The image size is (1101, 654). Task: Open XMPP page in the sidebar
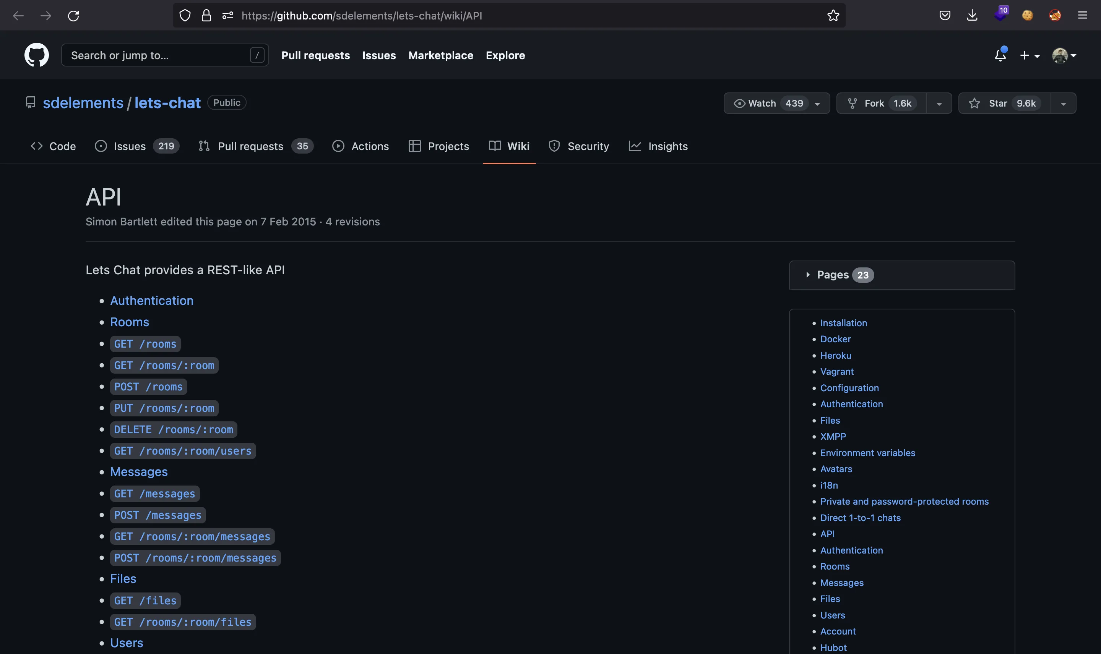[833, 436]
